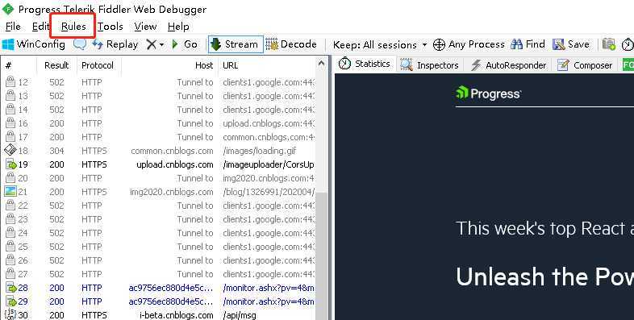Select session 25 lock icon

[x=10, y=247]
